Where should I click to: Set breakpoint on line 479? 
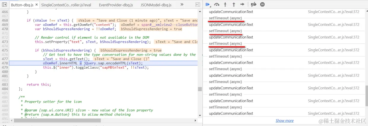pos(4,67)
